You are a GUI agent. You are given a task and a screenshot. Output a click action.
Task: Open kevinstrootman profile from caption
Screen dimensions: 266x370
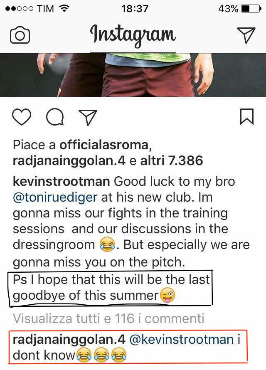[x=62, y=182]
